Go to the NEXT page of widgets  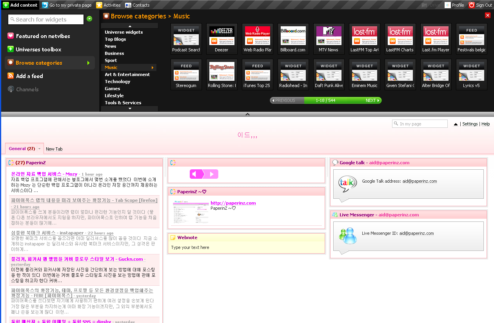[372, 100]
